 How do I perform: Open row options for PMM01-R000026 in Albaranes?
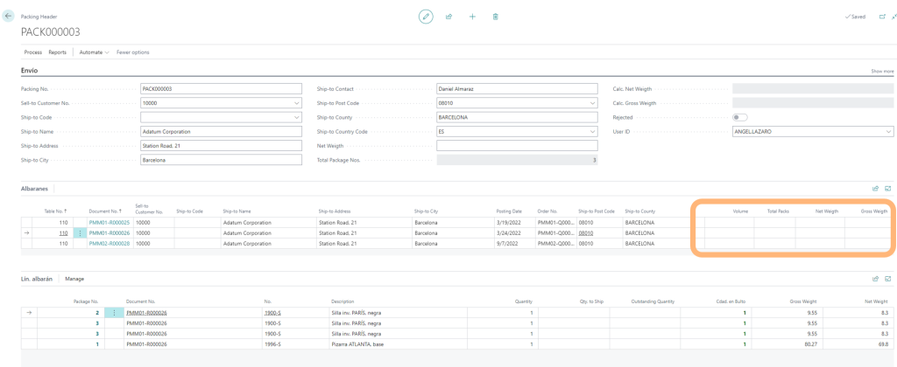click(80, 233)
